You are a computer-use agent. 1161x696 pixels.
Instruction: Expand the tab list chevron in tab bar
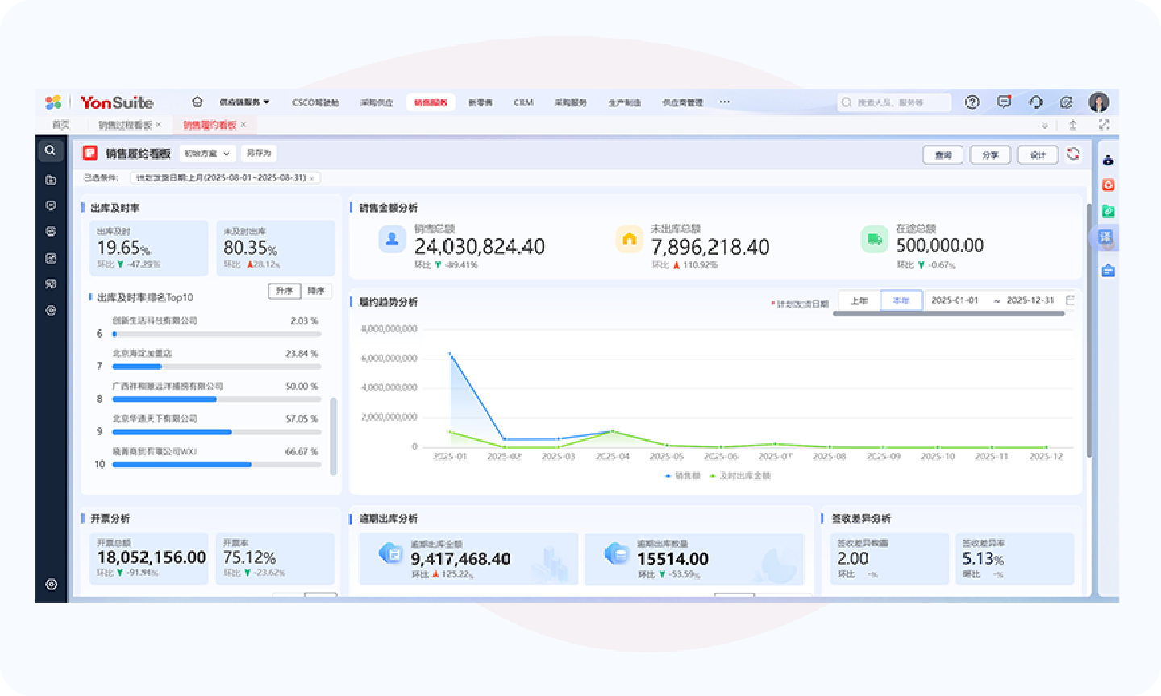coord(1045,126)
